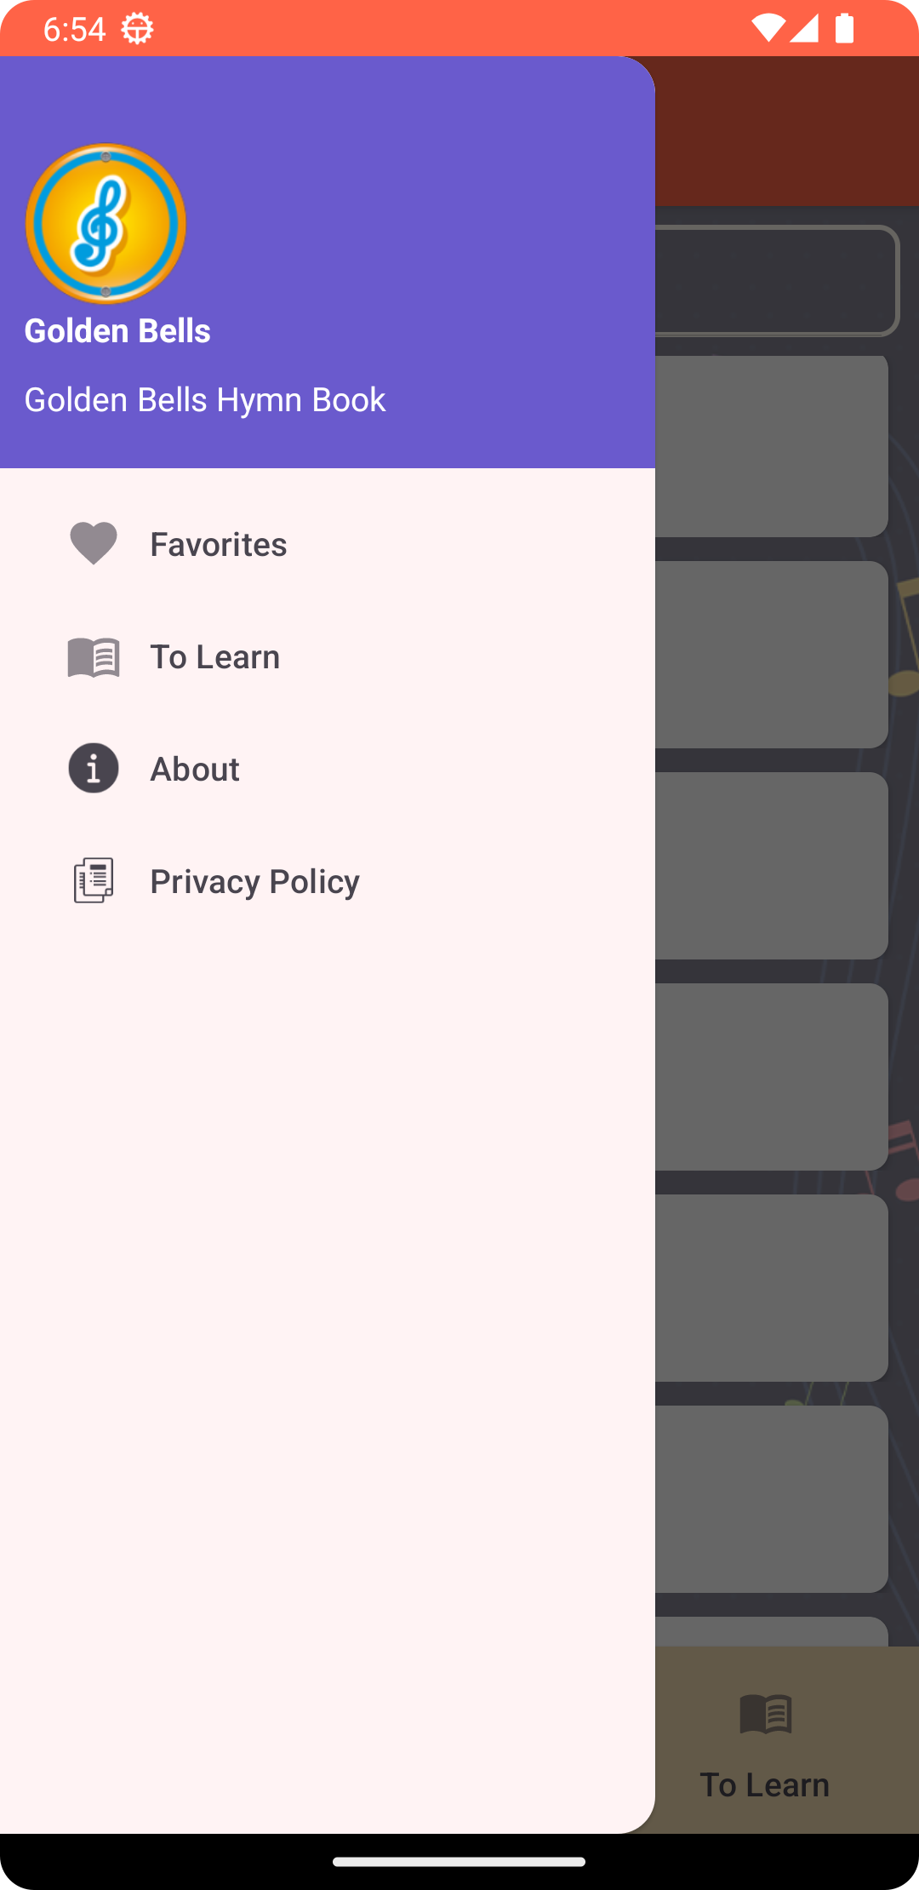
Task: Tap the first dimmed hymn card below search
Action: click(x=771, y=447)
